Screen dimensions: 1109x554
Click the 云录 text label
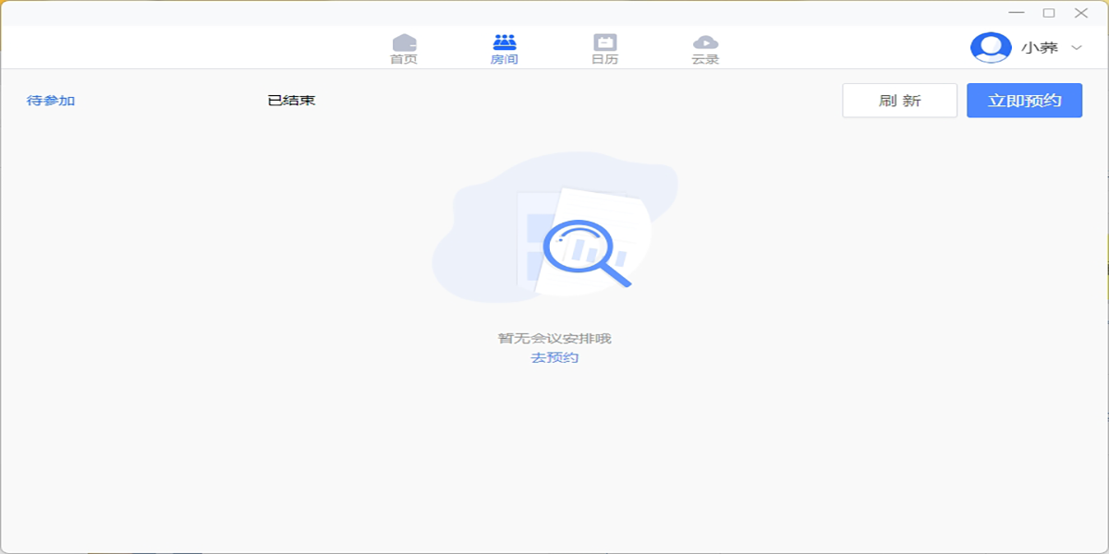pyautogui.click(x=705, y=59)
